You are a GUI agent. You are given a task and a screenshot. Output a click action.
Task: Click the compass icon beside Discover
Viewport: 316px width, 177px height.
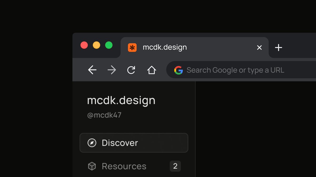tap(92, 143)
